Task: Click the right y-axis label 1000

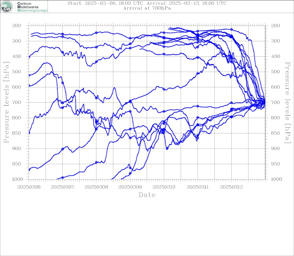Action: [276, 179]
